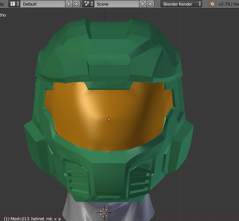Image resolution: width=239 pixels, height=221 pixels.
Task: Click the orange object origin dot
Action: pos(109,120)
